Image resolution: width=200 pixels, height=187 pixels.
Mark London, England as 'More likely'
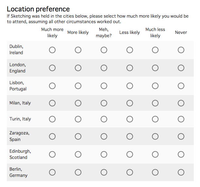coord(78,68)
